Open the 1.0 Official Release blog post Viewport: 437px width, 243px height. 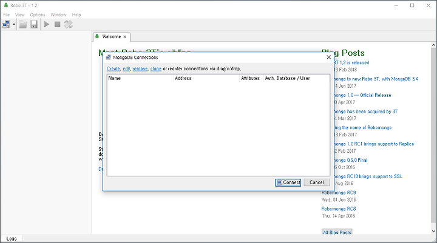[362, 95]
